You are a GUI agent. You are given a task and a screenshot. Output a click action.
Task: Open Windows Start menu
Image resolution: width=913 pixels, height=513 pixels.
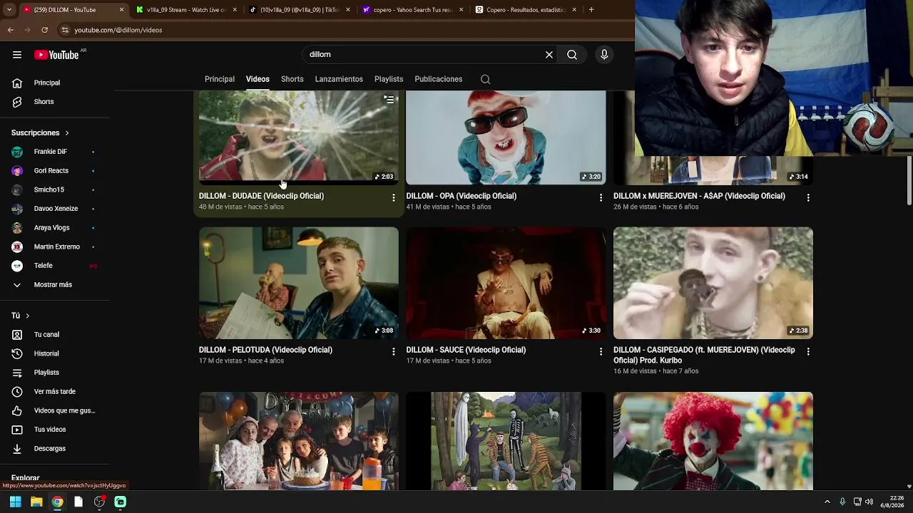[x=15, y=502]
